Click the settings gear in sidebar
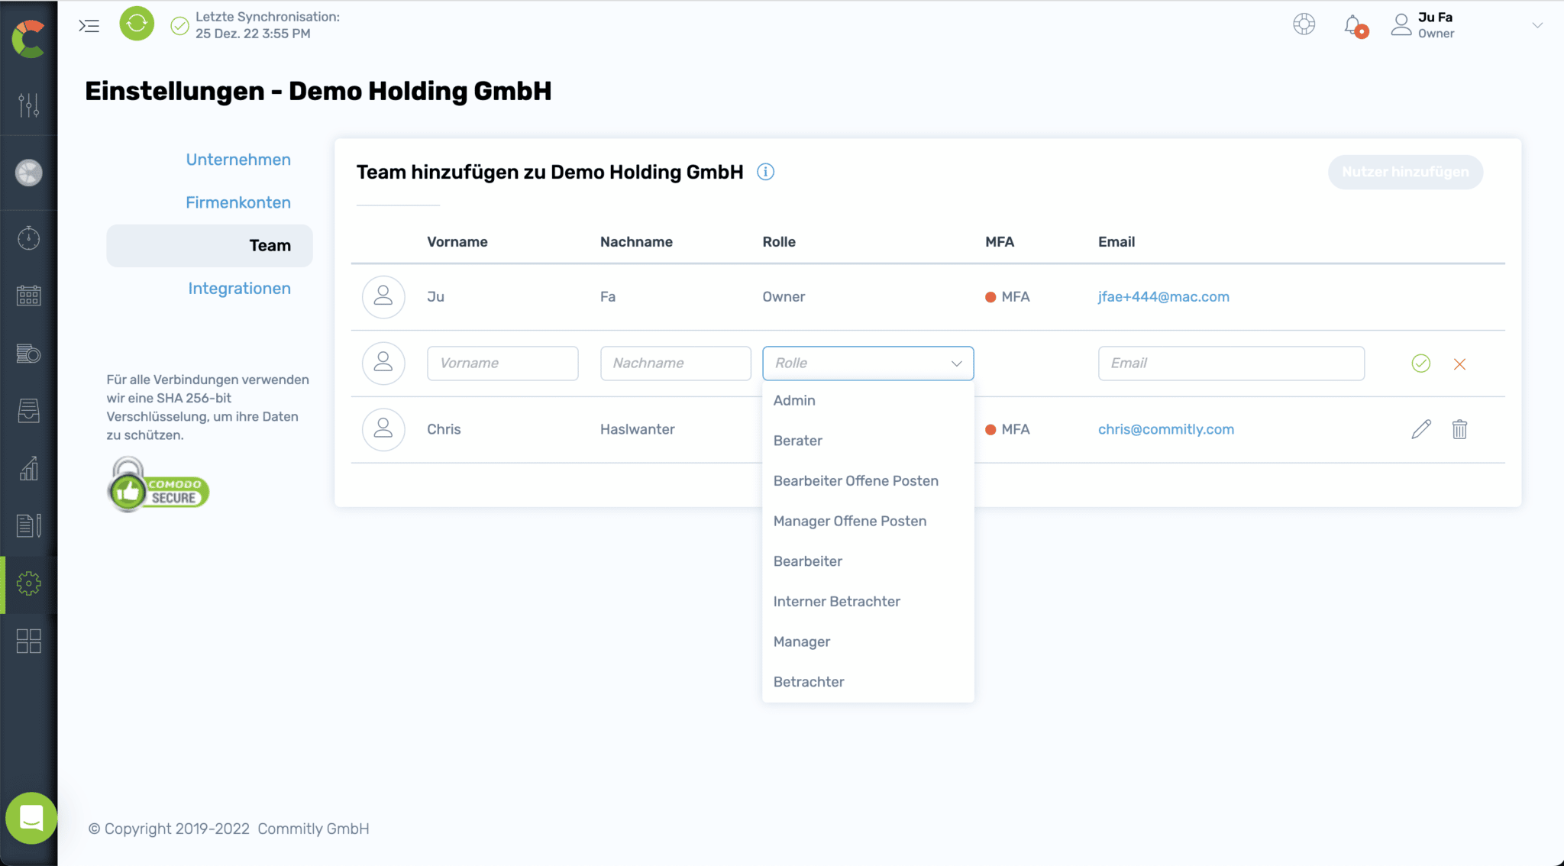1564x866 pixels. click(29, 583)
